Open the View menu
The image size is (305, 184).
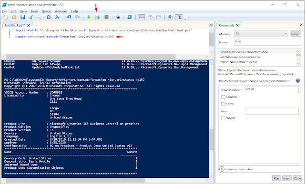click(23, 11)
